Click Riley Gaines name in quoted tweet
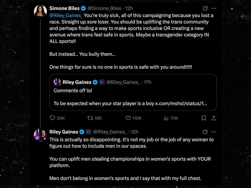Screen dimensions: 251x188 [x=77, y=82]
